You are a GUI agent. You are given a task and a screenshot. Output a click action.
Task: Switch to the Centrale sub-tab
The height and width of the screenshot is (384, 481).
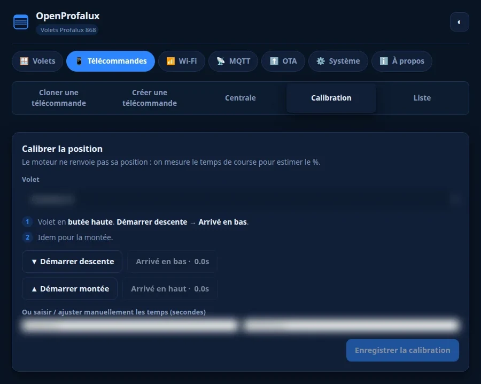[x=241, y=98]
